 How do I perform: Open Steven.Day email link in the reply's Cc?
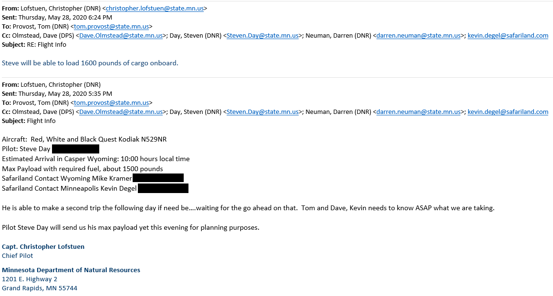tap(262, 35)
